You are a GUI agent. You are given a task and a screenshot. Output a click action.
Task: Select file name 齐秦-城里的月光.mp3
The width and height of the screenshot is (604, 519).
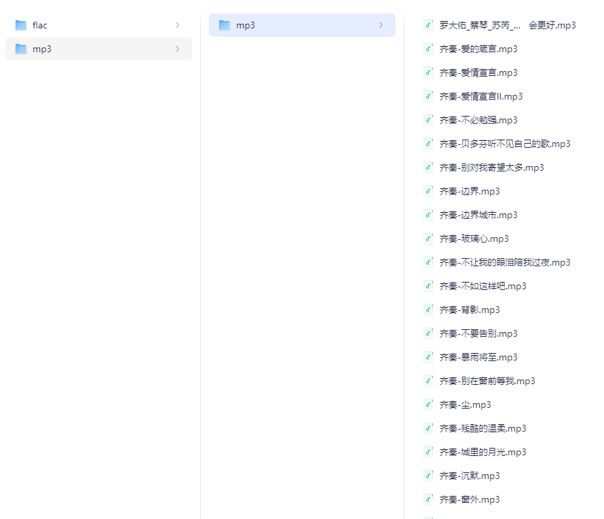click(483, 452)
